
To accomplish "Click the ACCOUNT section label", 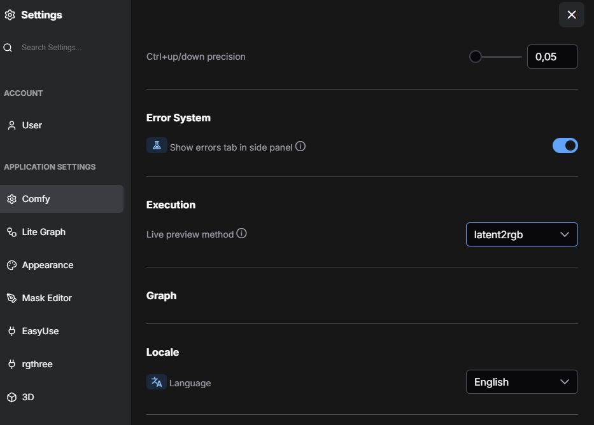I will point(24,93).
